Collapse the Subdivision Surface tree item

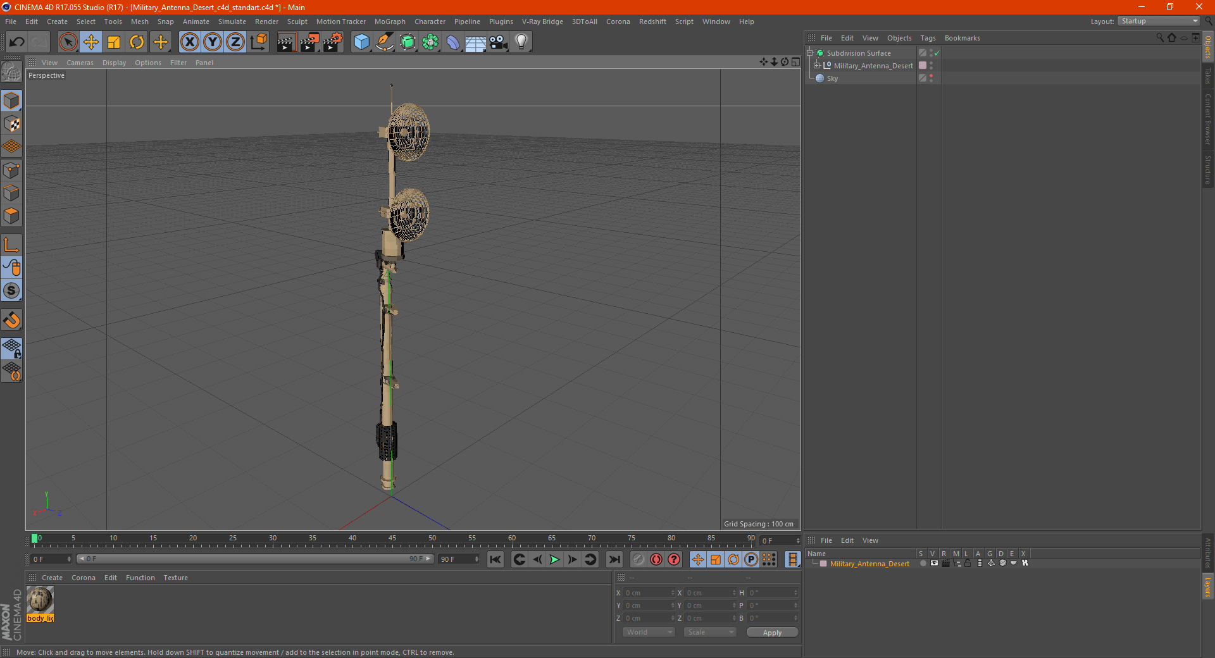[809, 53]
